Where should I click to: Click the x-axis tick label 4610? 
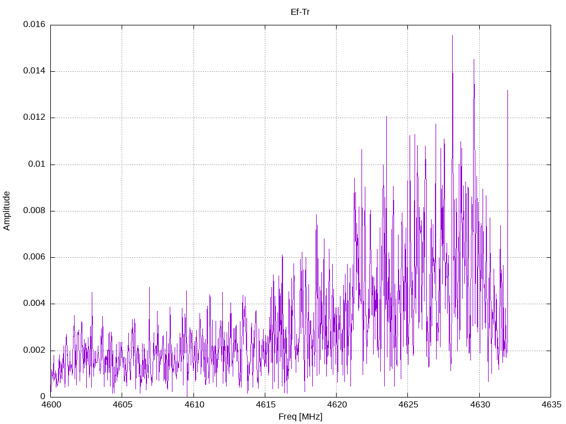(194, 405)
